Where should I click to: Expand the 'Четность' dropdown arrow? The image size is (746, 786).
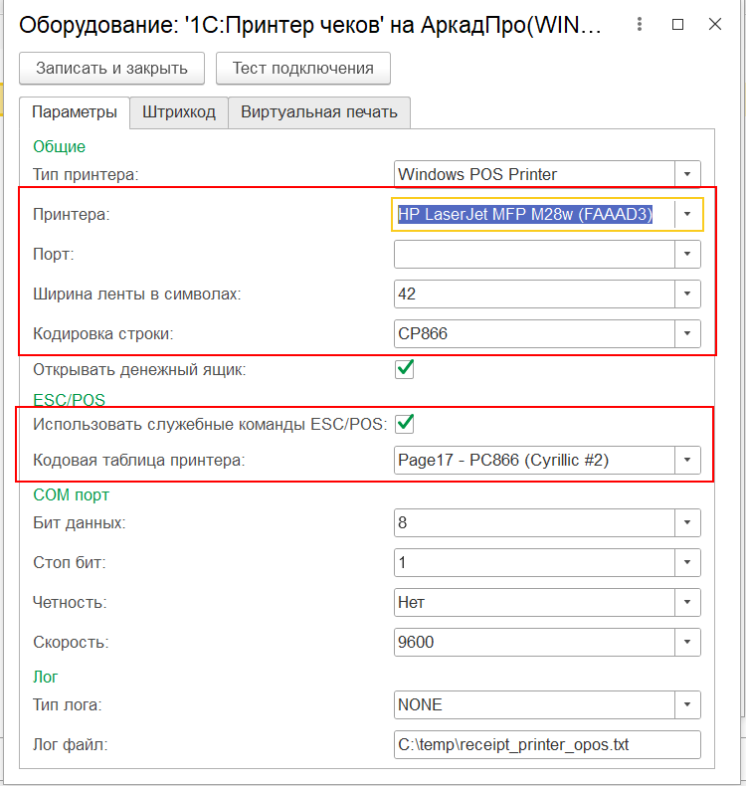(686, 602)
